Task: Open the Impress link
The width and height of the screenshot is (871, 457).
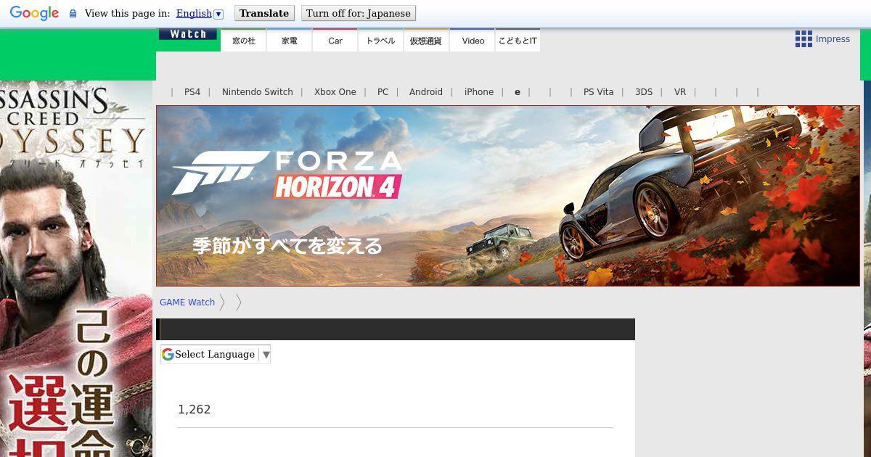Action: 833,39
